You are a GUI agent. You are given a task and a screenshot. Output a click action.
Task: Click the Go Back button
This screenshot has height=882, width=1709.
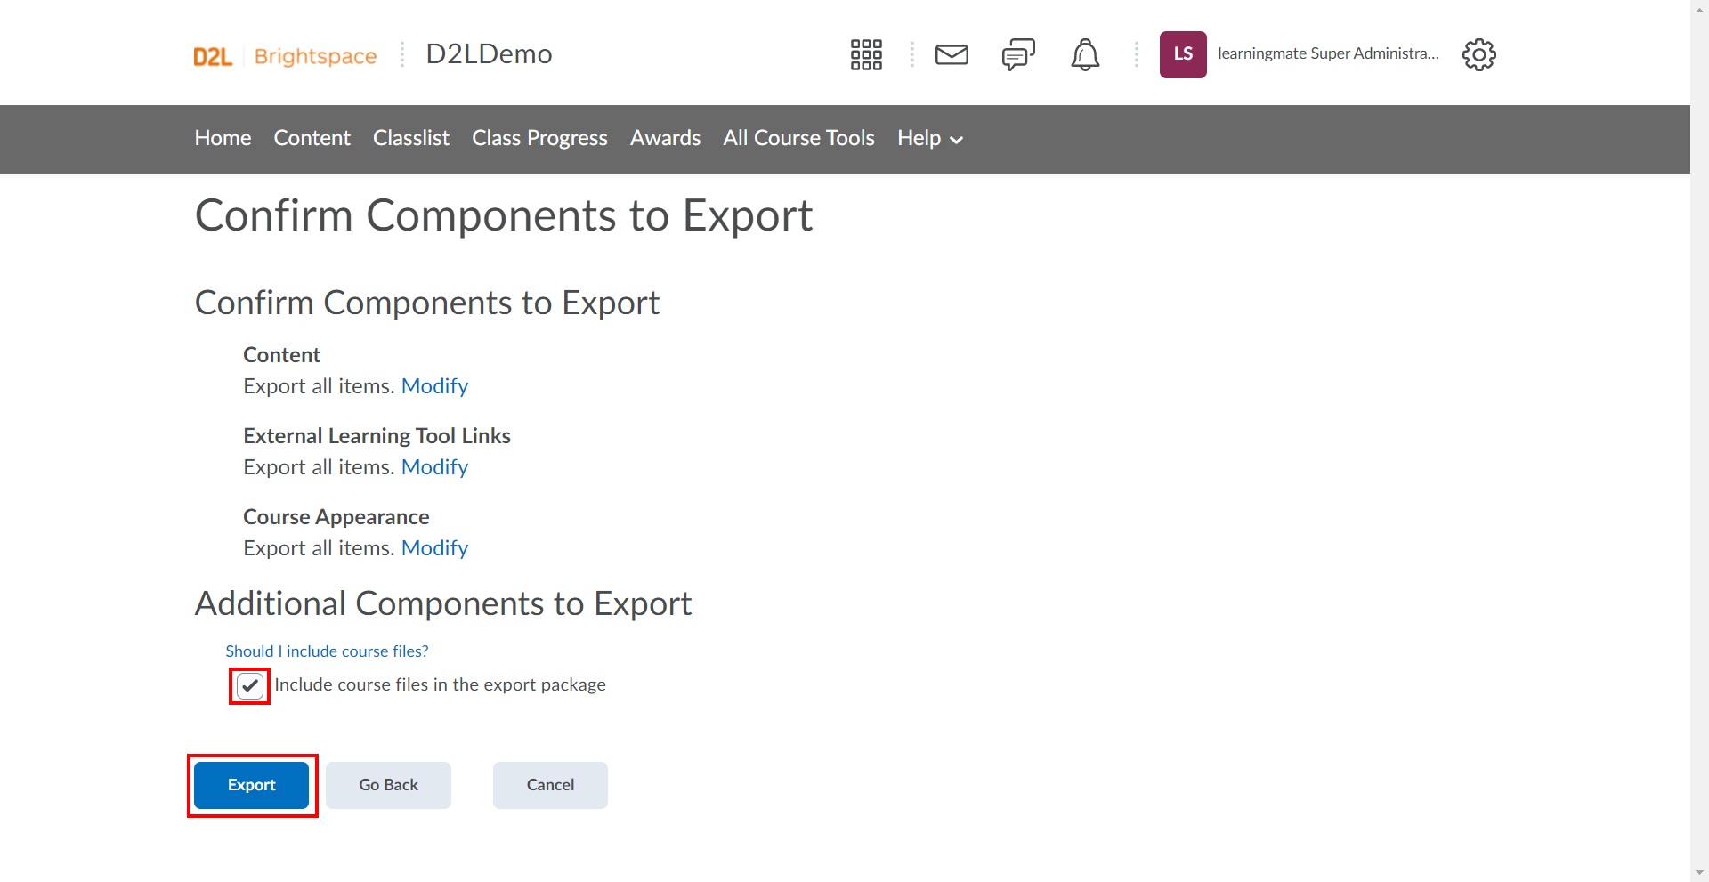388,785
